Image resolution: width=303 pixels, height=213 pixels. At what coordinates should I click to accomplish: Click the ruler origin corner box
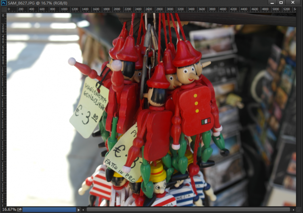(3, 9)
